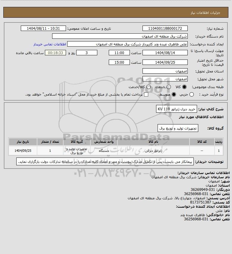Select the کالا/خدمت radio button

click(148, 87)
